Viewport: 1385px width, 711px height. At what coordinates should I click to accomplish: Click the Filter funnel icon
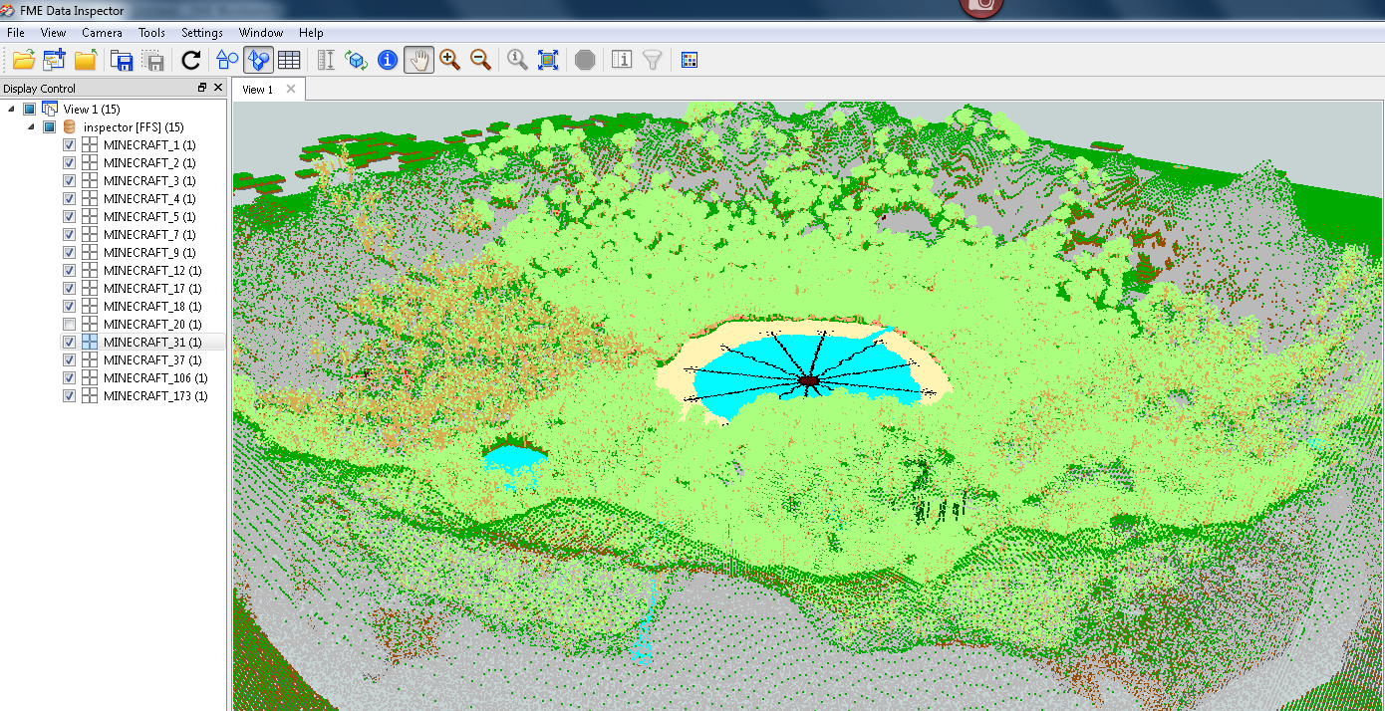click(x=653, y=60)
